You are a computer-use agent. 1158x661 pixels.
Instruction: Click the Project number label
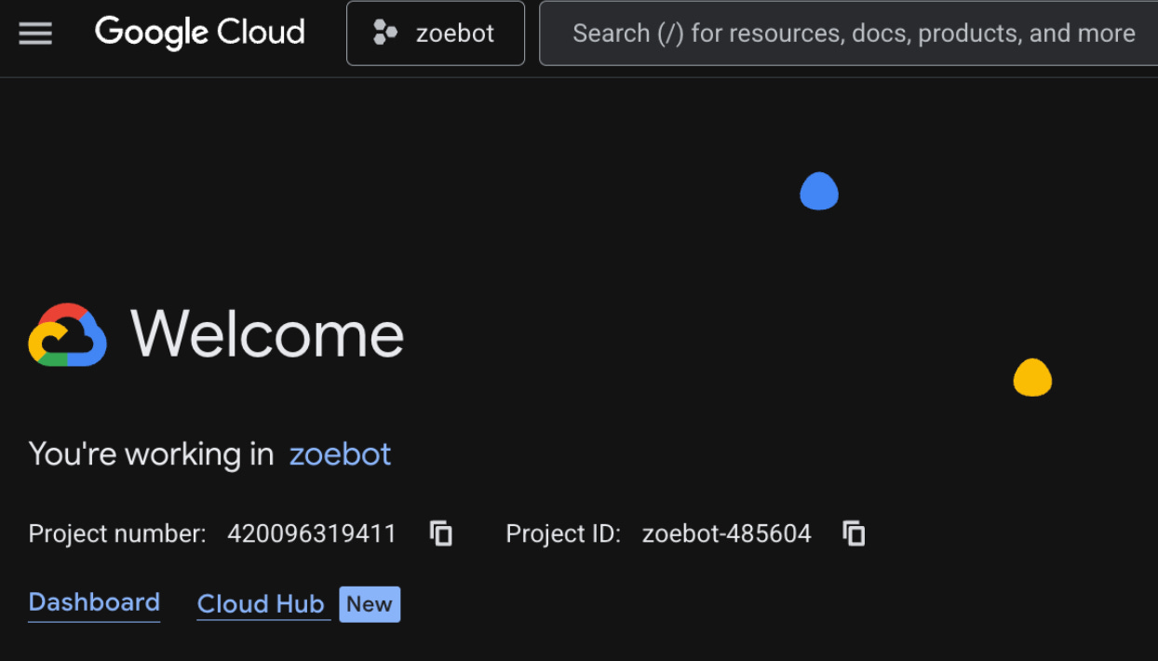[x=117, y=533]
